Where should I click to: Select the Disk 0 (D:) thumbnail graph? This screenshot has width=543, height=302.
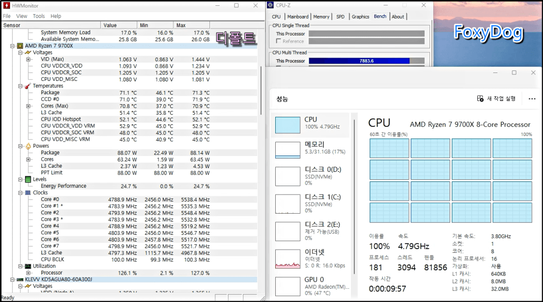pos(287,176)
